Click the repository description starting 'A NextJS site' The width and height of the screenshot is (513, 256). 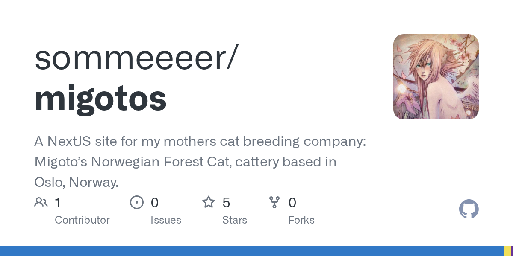200,142
